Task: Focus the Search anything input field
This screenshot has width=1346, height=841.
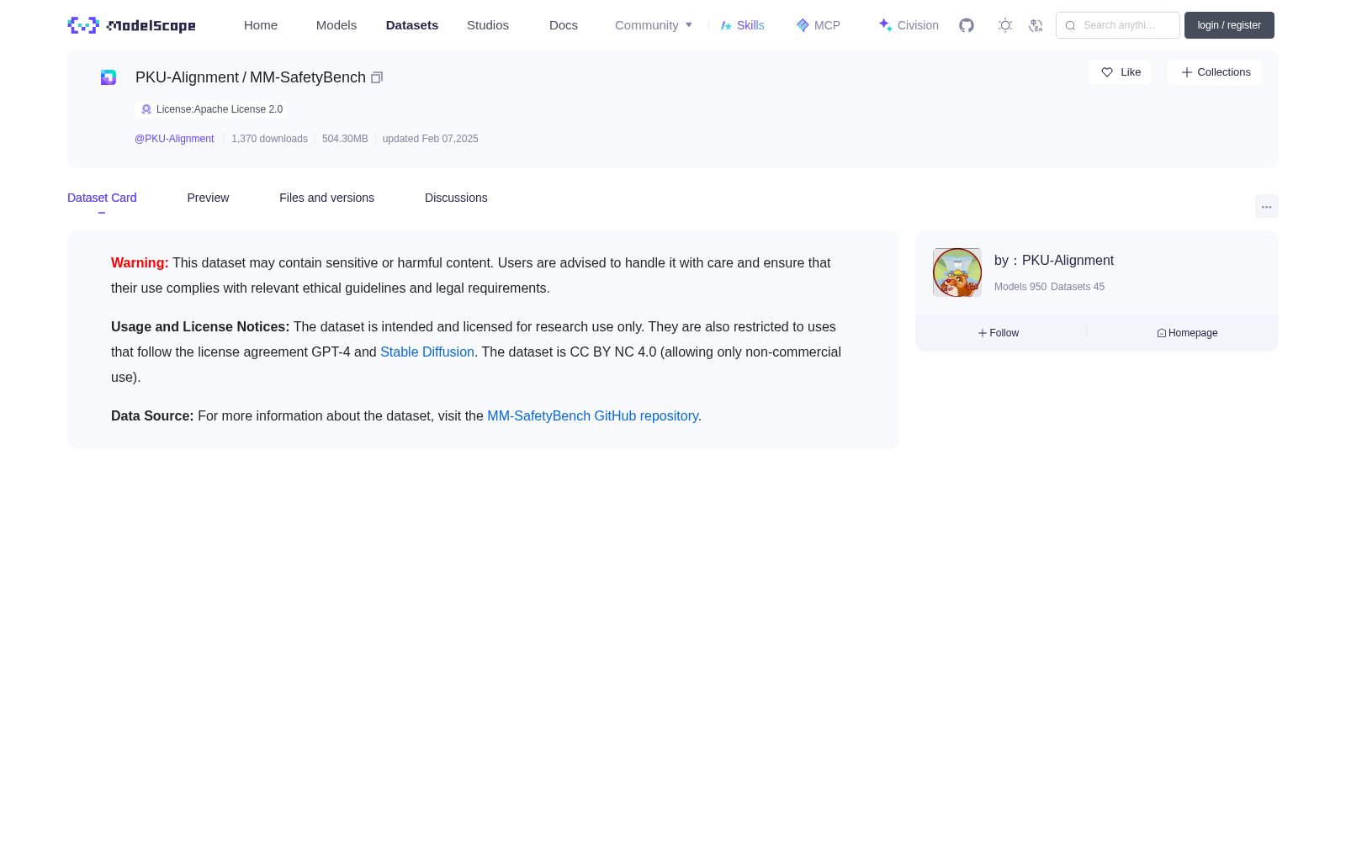Action: point(1118,25)
